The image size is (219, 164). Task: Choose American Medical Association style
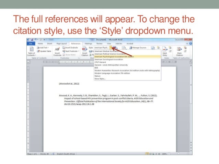(x=127, y=51)
